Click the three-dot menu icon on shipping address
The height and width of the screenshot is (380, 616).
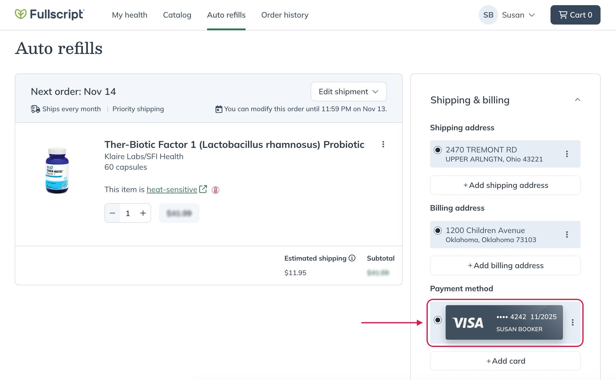[568, 154]
